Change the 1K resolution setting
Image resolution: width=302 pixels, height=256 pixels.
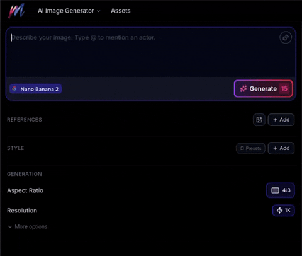coord(283,211)
